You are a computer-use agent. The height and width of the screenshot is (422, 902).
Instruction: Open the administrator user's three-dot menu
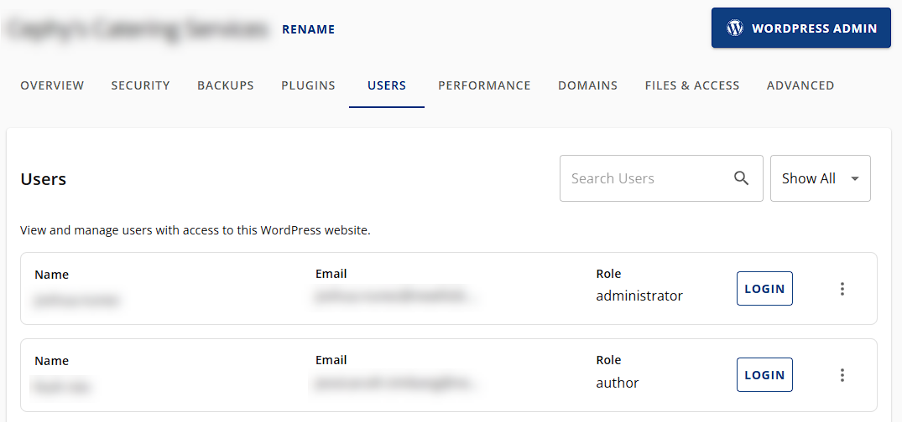pos(842,289)
